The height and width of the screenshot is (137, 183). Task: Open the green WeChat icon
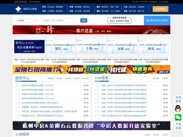178,117
